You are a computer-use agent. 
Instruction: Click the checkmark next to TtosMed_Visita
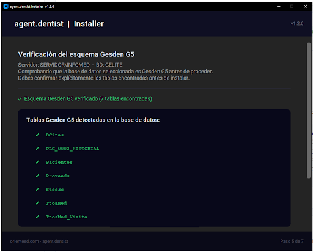tap(37, 217)
